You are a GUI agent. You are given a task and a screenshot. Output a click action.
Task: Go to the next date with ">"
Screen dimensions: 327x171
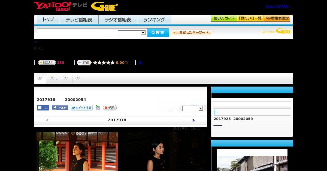(193, 120)
